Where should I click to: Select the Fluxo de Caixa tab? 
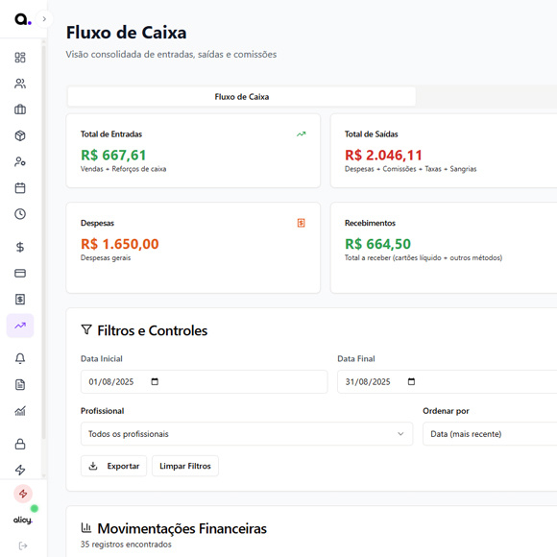click(242, 97)
